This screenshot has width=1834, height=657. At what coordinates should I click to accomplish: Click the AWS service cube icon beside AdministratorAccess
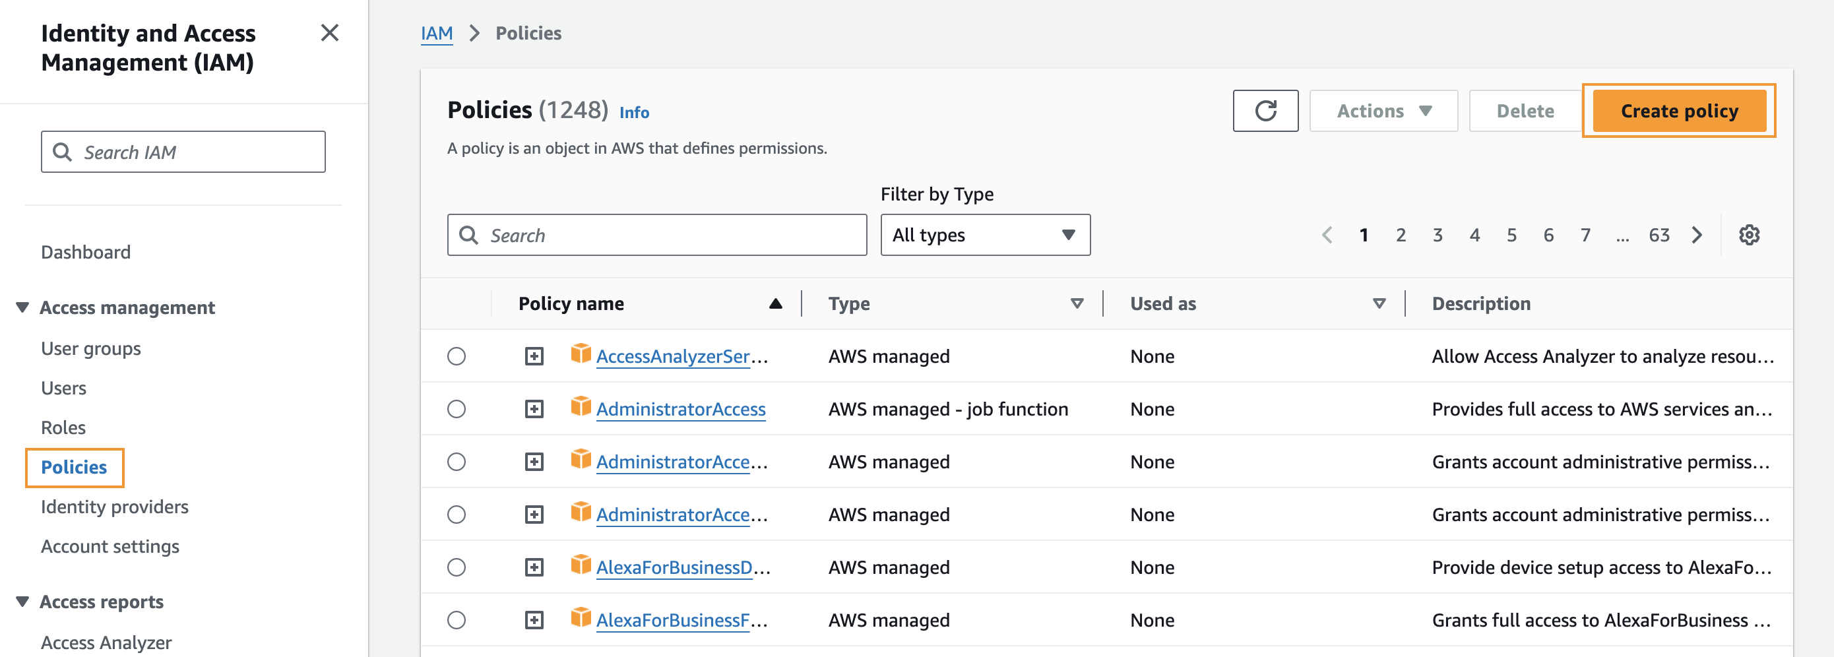click(581, 408)
